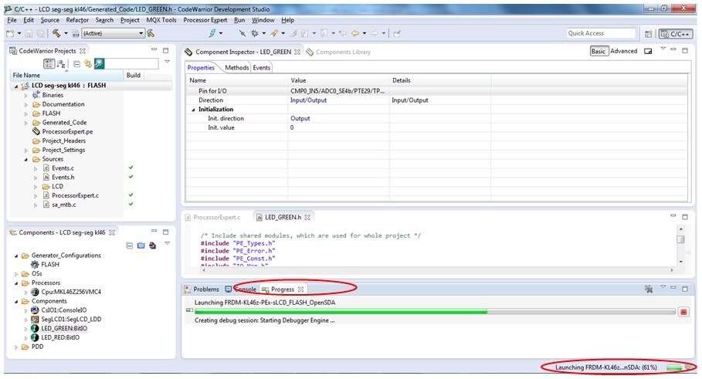Stop the launch with the red square button

point(683,311)
